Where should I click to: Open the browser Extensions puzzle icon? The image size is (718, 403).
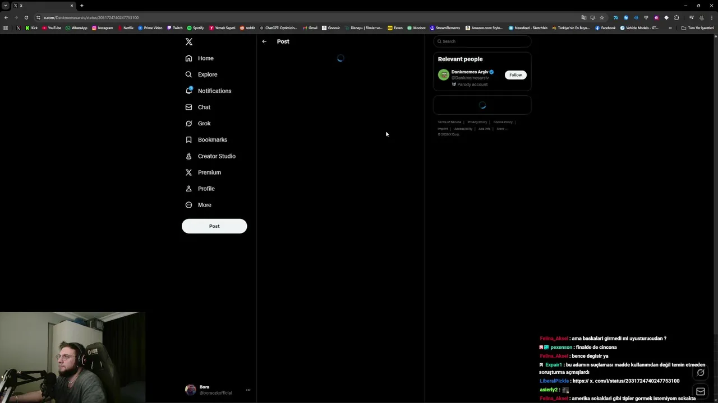(676, 17)
